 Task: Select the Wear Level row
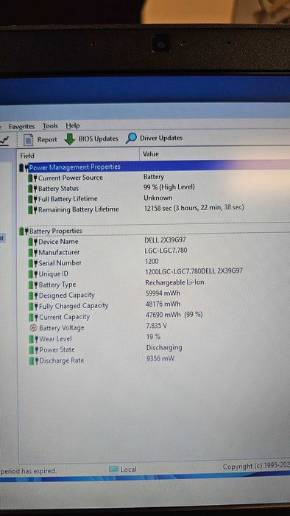(155, 338)
